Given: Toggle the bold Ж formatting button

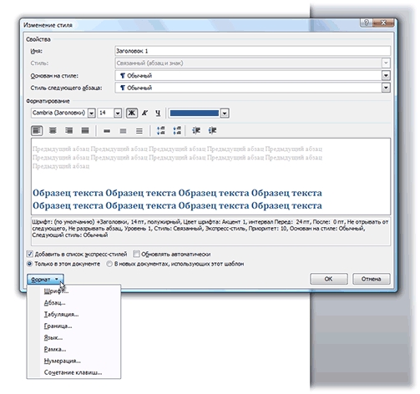Looking at the screenshot, I should (132, 113).
